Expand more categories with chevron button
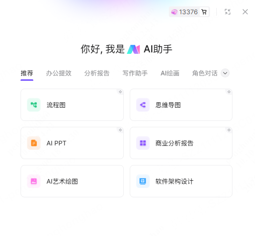The width and height of the screenshot is (255, 236). (x=225, y=73)
